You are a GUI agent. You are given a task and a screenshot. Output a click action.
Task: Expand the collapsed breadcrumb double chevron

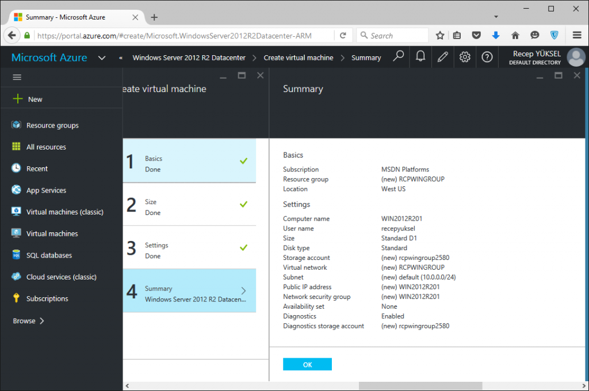pos(121,58)
